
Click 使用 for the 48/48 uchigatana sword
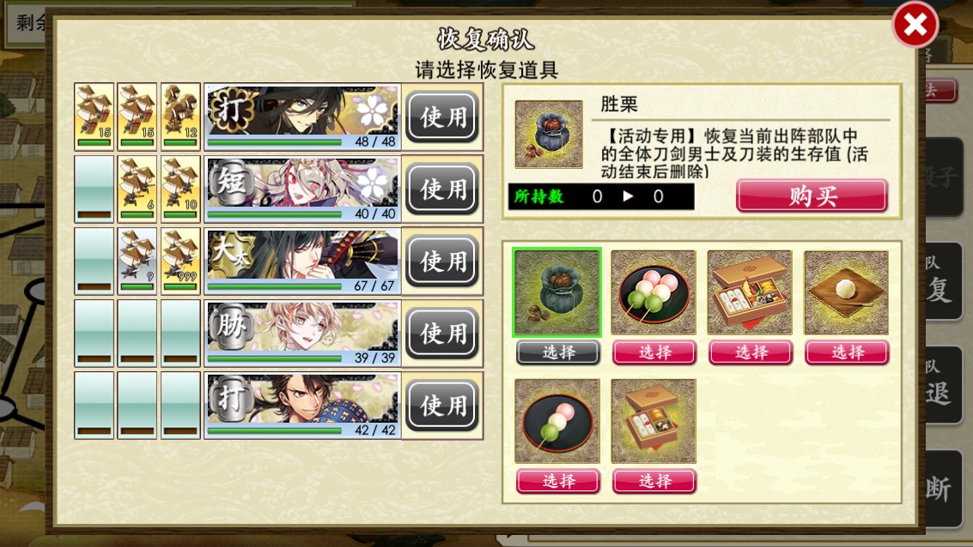point(442,117)
